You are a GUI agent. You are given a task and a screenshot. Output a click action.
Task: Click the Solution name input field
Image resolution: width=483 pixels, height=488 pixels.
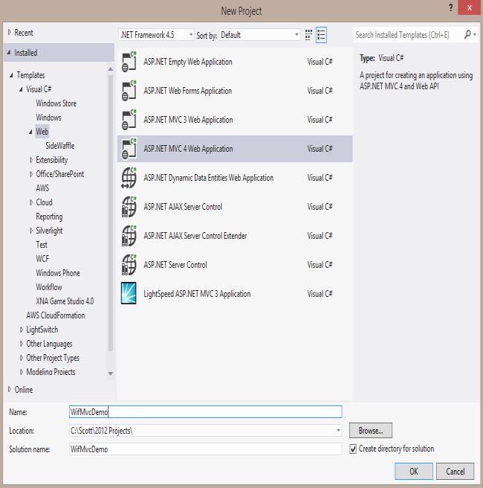205,449
